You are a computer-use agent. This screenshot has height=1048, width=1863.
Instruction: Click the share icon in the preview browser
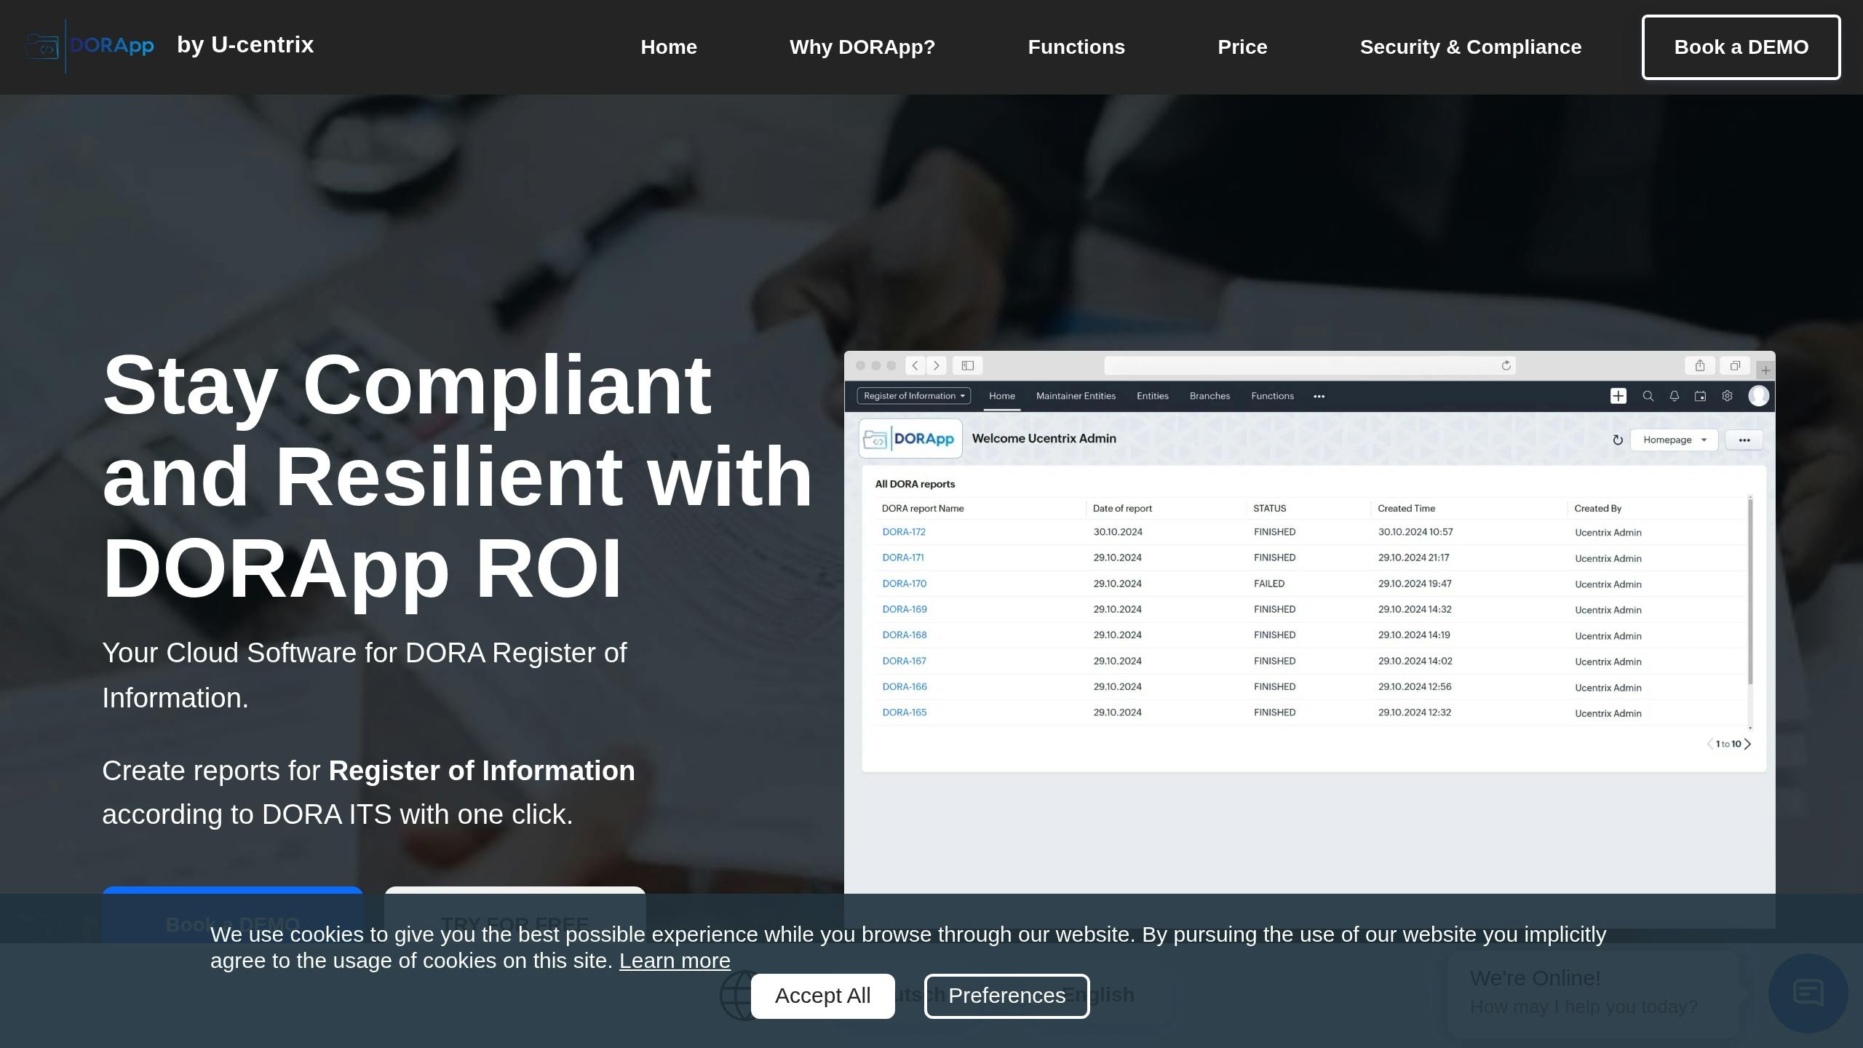pyautogui.click(x=1700, y=365)
